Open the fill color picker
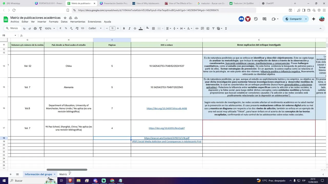Screen dimensions: 328x184 coord(148,28)
